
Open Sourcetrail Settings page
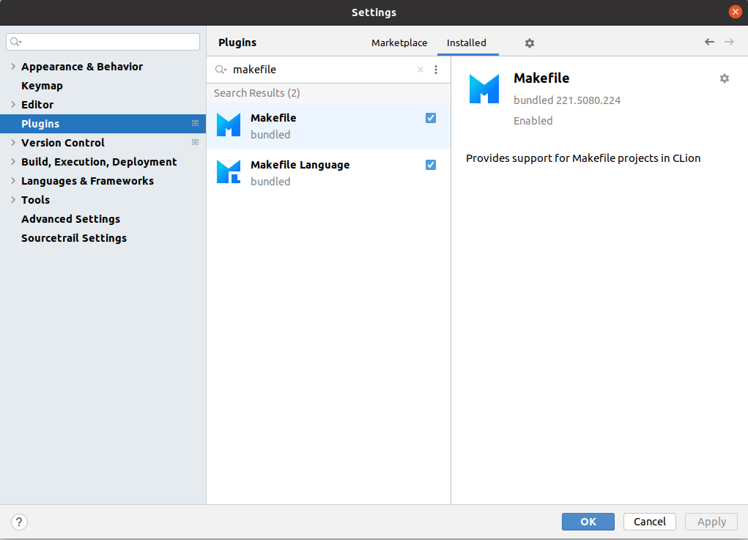(x=74, y=238)
